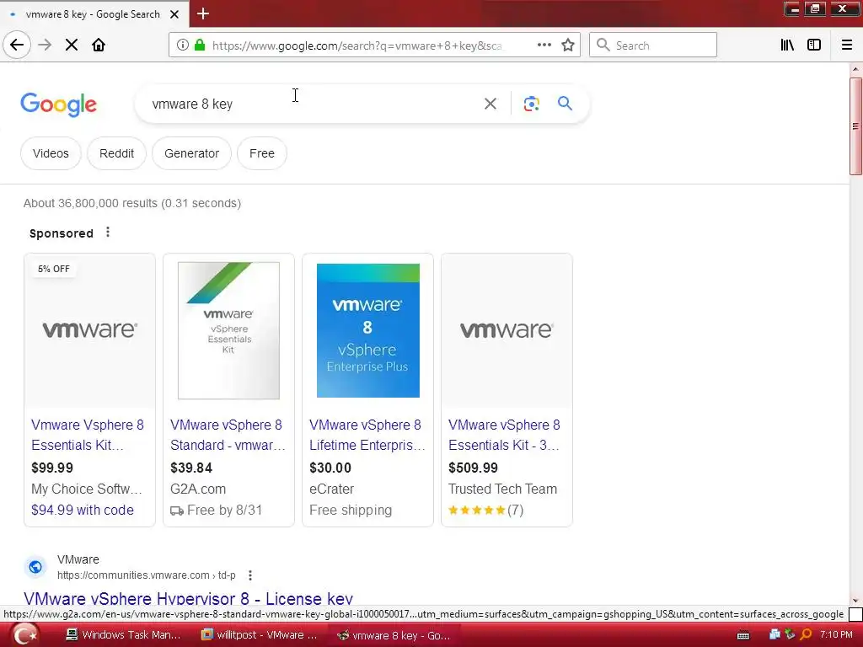This screenshot has height=647, width=863.
Task: Search by image with Google Lens
Action: [x=531, y=104]
